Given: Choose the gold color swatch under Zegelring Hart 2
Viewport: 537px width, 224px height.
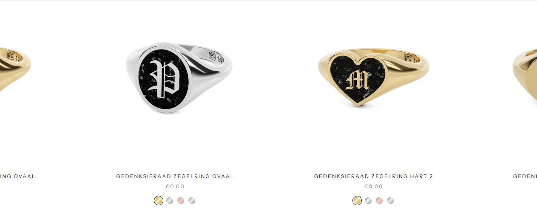Looking at the screenshot, I should [x=357, y=201].
